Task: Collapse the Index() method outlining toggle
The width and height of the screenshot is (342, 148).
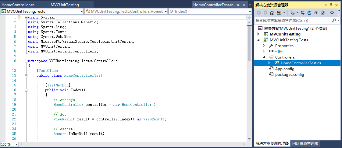Action: (26, 90)
